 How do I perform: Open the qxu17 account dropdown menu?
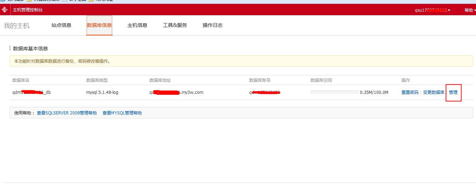tap(432, 10)
